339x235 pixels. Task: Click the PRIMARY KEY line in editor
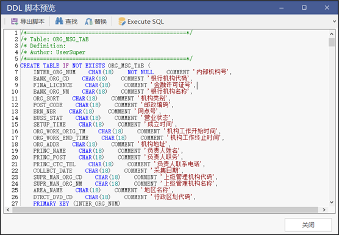click(77, 203)
